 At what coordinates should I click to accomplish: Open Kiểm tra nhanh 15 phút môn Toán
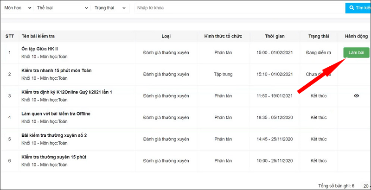56,70
